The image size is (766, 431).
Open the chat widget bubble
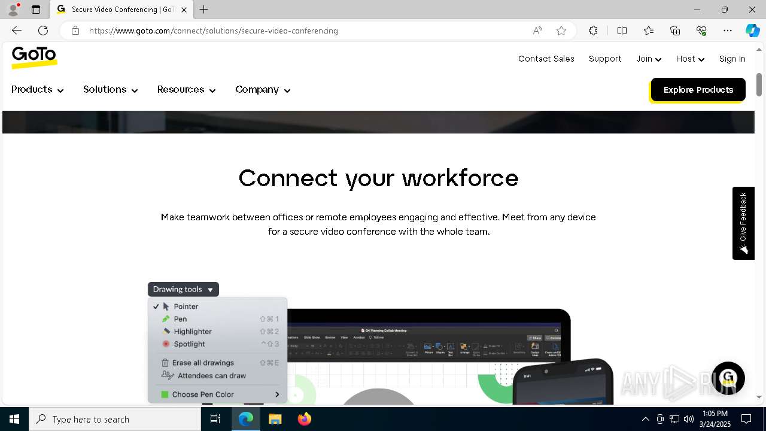[x=728, y=378]
